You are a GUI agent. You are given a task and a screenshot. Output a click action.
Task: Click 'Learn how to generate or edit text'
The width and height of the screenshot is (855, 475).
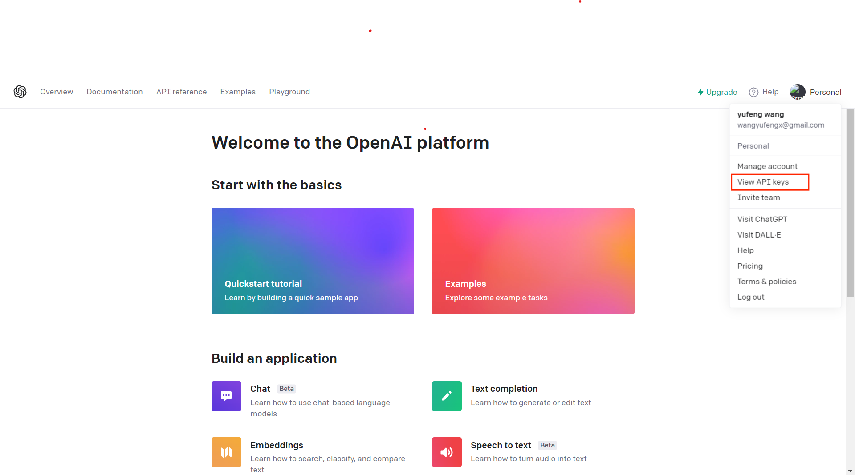point(531,403)
